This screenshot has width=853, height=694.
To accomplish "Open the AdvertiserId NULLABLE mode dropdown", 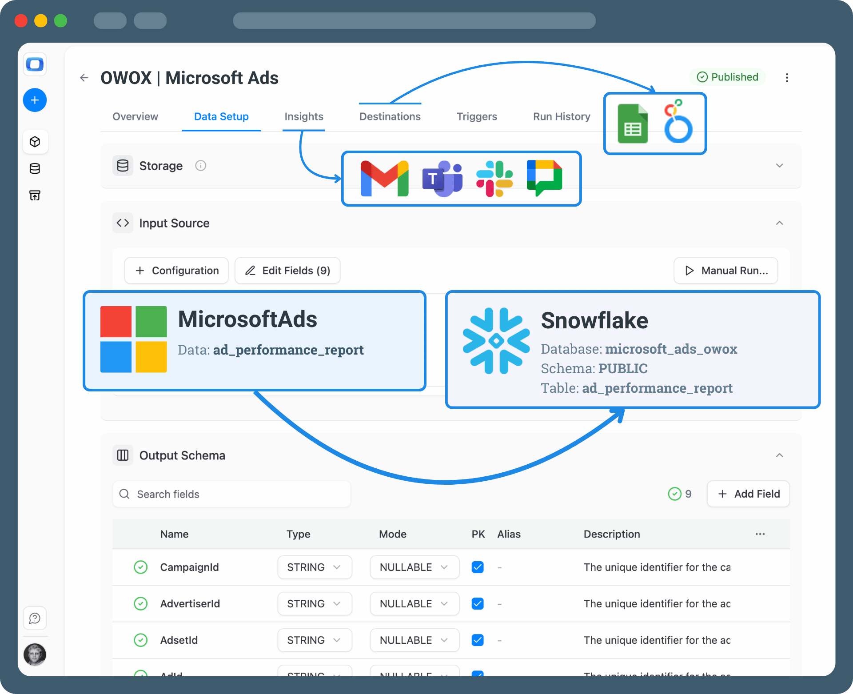I will [414, 604].
